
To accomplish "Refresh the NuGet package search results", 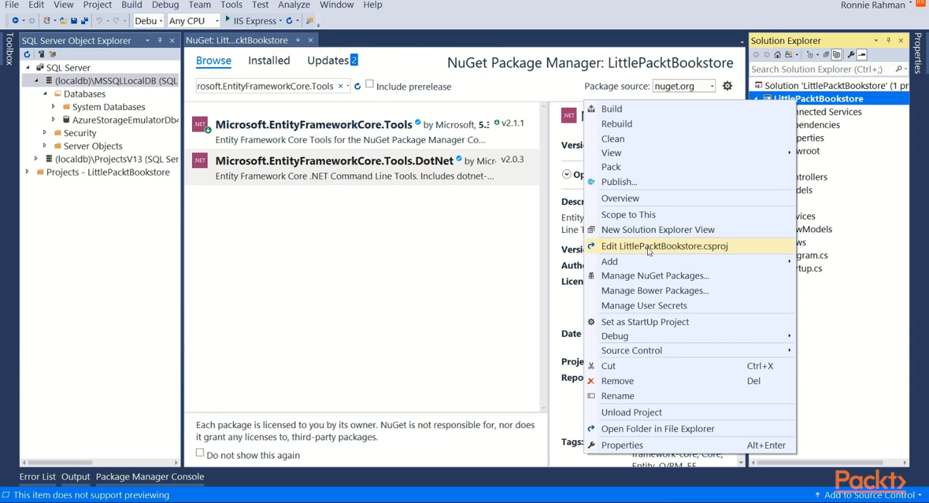I will (x=358, y=86).
